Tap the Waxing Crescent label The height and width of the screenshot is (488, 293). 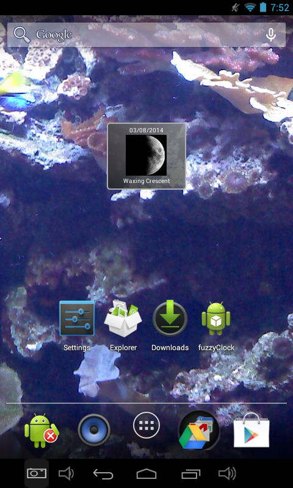pos(146,181)
